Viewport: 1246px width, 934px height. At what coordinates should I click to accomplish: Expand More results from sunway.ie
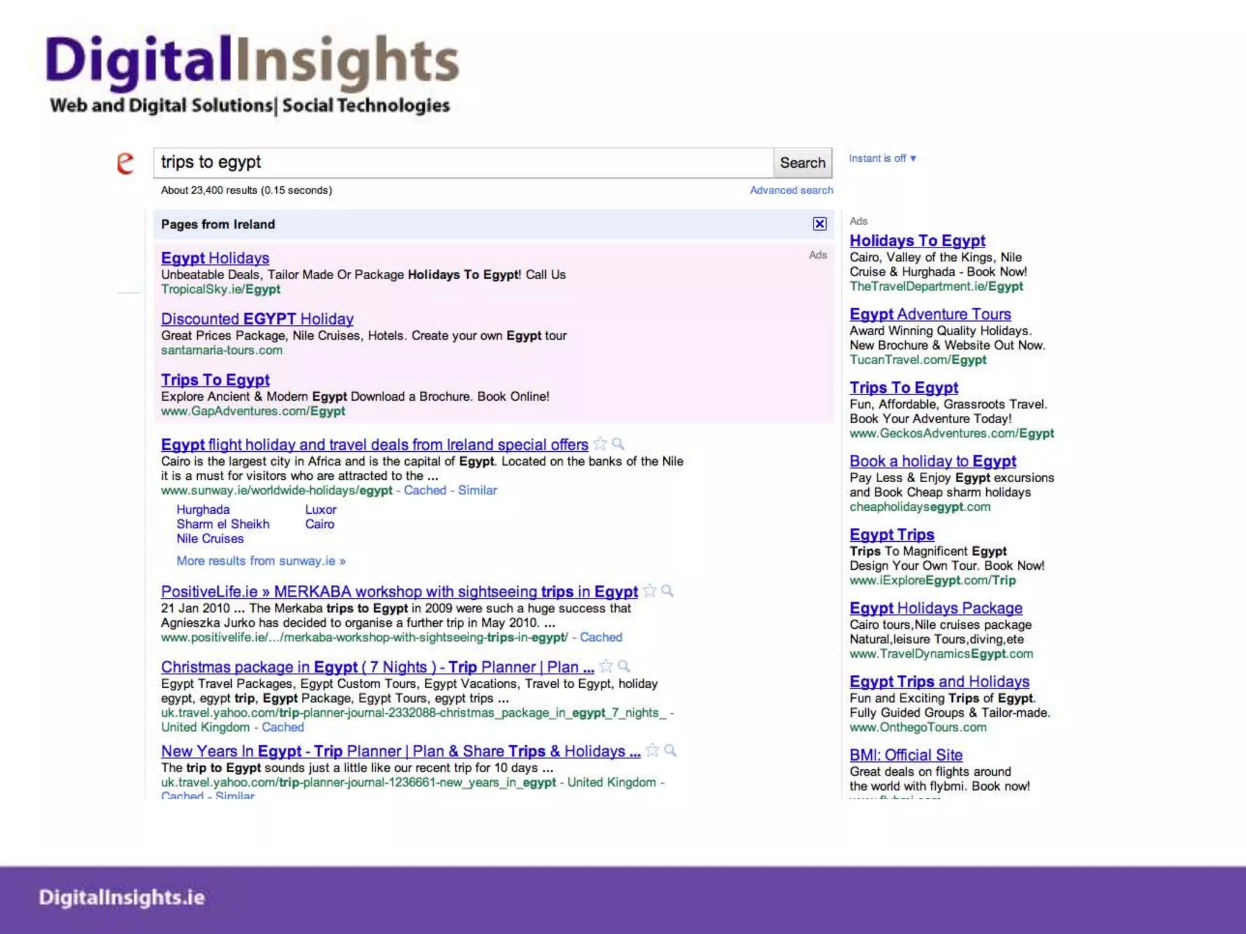(260, 561)
